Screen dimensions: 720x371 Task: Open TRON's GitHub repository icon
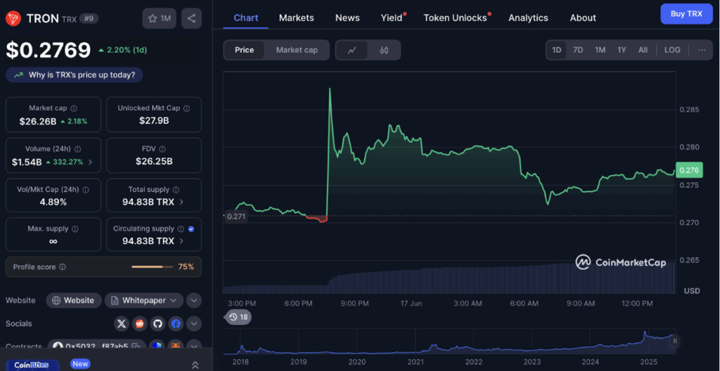(157, 323)
